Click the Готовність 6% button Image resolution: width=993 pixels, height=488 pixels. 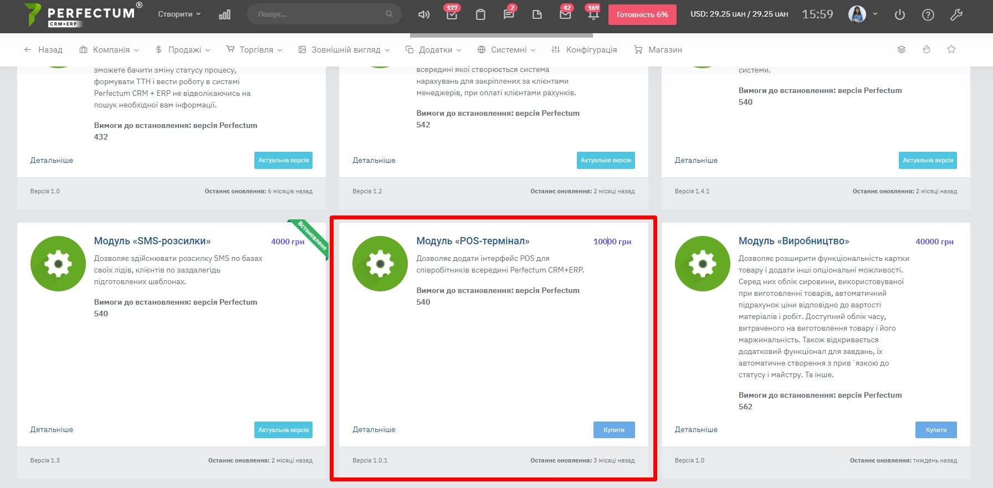(x=642, y=14)
